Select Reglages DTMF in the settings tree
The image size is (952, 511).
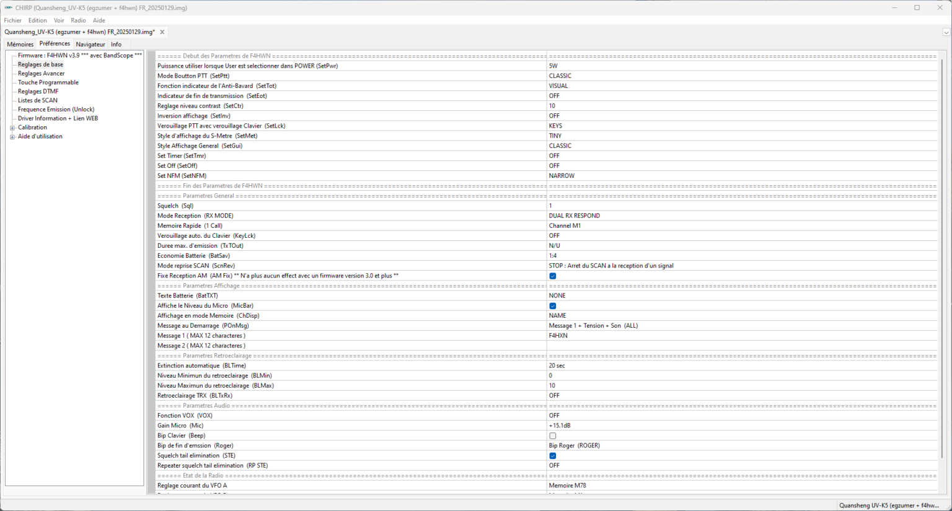click(38, 92)
